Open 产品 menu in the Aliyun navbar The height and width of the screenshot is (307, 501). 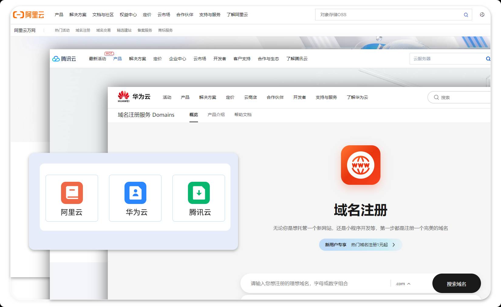(x=59, y=15)
